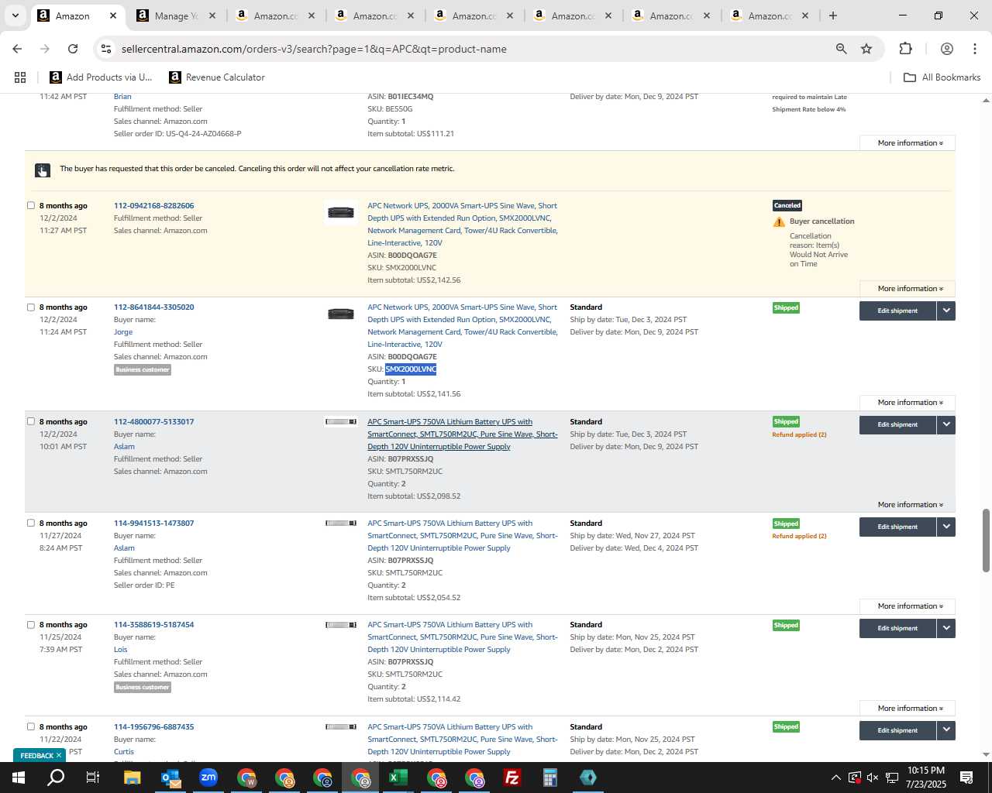Click the volume muted speaker icon

(873, 778)
